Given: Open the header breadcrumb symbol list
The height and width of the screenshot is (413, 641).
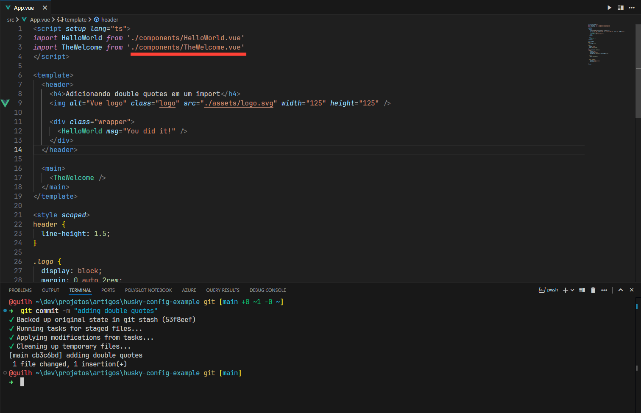Looking at the screenshot, I should click(109, 19).
